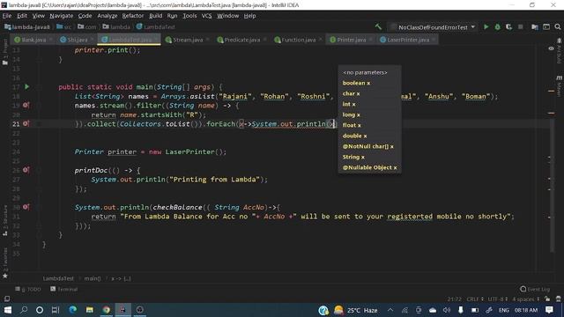Click the src folder breadcrumb
564x317 pixels.
(64, 27)
